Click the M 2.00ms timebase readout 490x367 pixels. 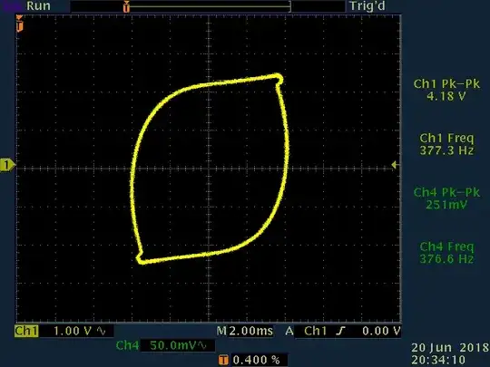(245, 331)
